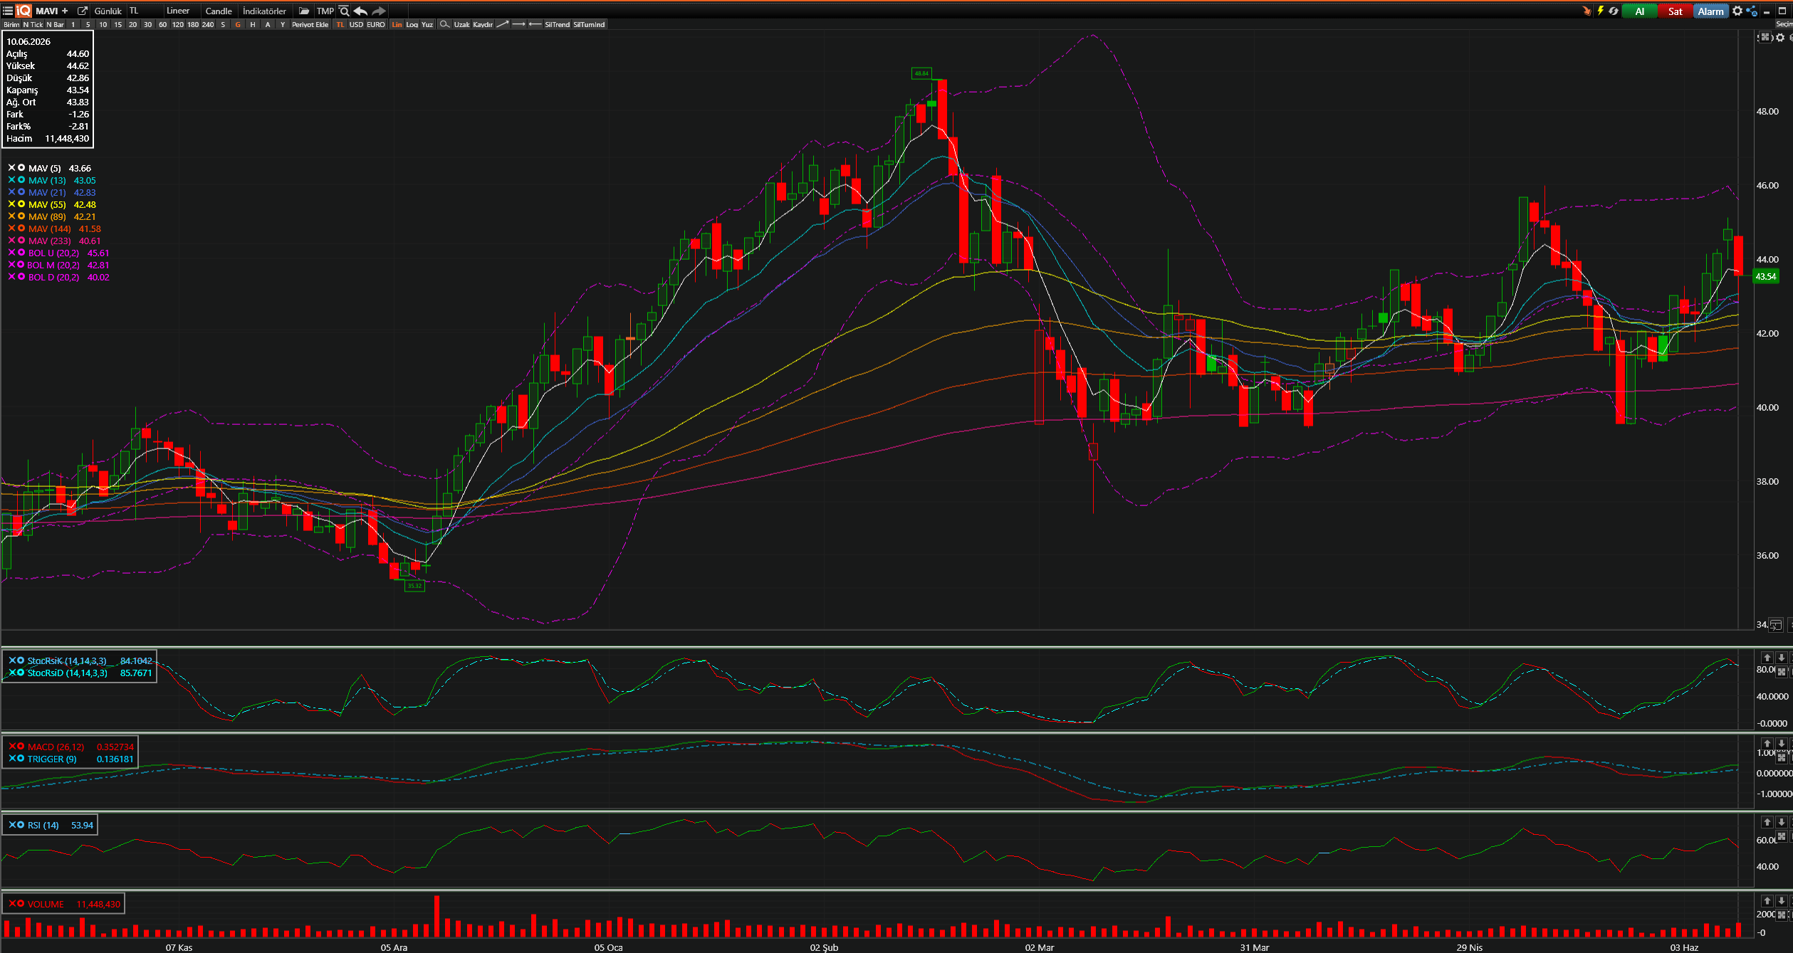Screen dimensions: 1793x953
Task: Select the 240 minute period
Action: [208, 24]
